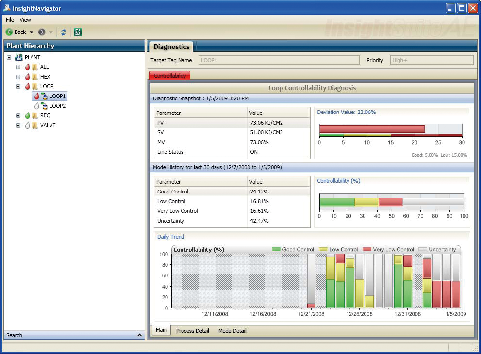Click the red alarm droplet next to LOOP
481x354 pixels.
pos(28,86)
